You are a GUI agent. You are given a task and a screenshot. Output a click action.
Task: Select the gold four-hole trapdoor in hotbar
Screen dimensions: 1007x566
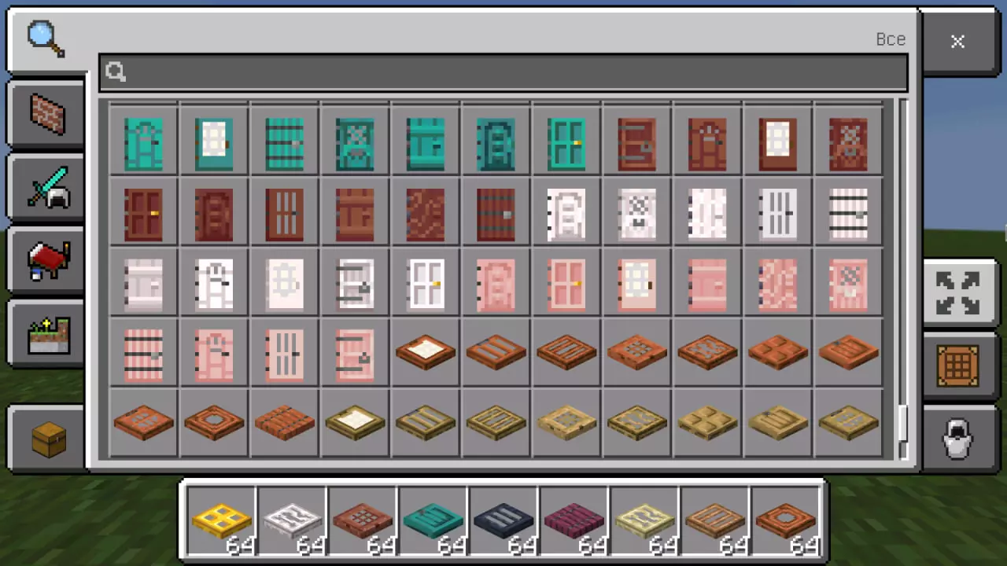[221, 521]
